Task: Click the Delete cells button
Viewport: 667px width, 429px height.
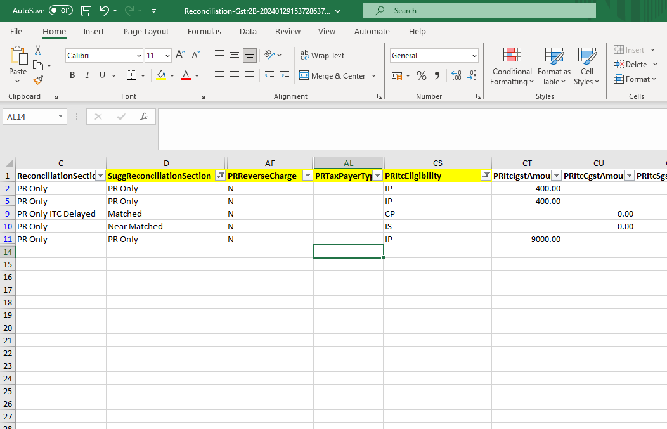Action: 630,65
